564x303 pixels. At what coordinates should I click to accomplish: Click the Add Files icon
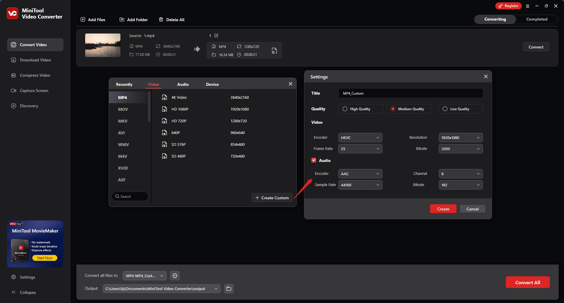tap(83, 19)
